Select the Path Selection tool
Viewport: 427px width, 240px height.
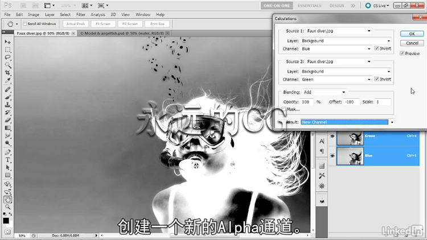coord(7,167)
